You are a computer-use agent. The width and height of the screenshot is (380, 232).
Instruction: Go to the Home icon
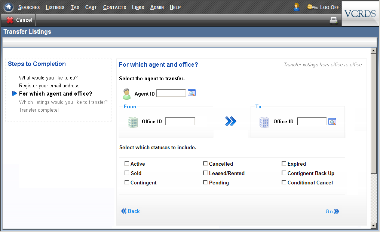click(x=9, y=7)
